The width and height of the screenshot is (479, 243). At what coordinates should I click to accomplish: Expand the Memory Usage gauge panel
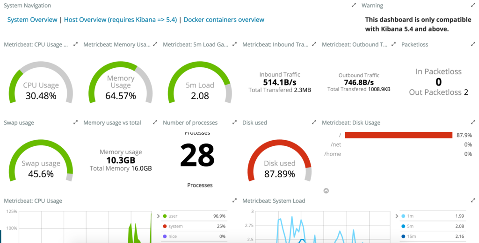(x=155, y=44)
